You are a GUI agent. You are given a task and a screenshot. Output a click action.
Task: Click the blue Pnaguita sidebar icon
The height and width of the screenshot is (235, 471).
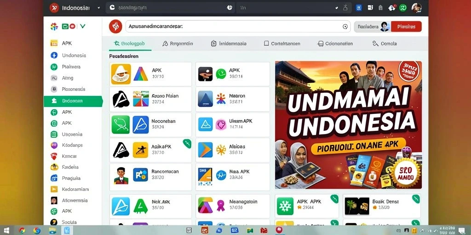pyautogui.click(x=54, y=178)
